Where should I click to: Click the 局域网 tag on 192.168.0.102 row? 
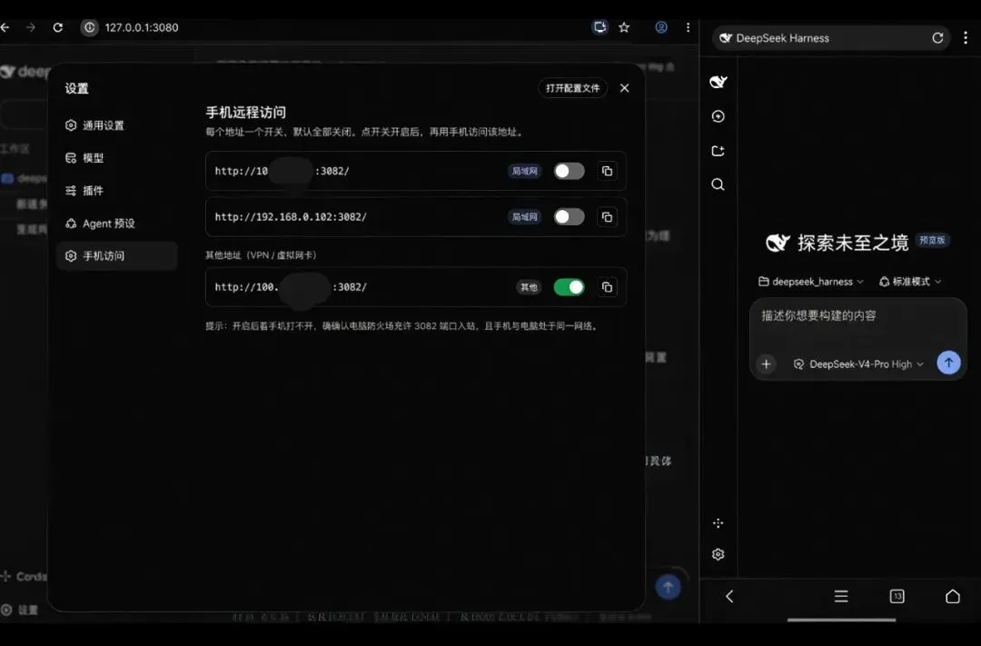524,216
